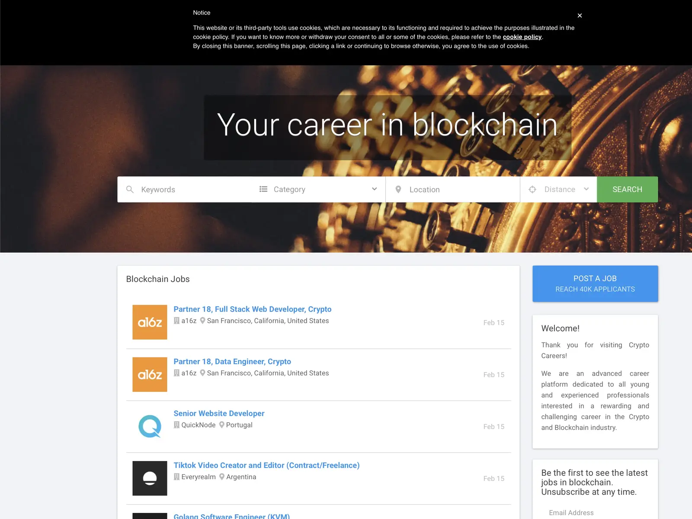Open the Category dropdown
Screen dimensions: 692x519
coord(318,189)
